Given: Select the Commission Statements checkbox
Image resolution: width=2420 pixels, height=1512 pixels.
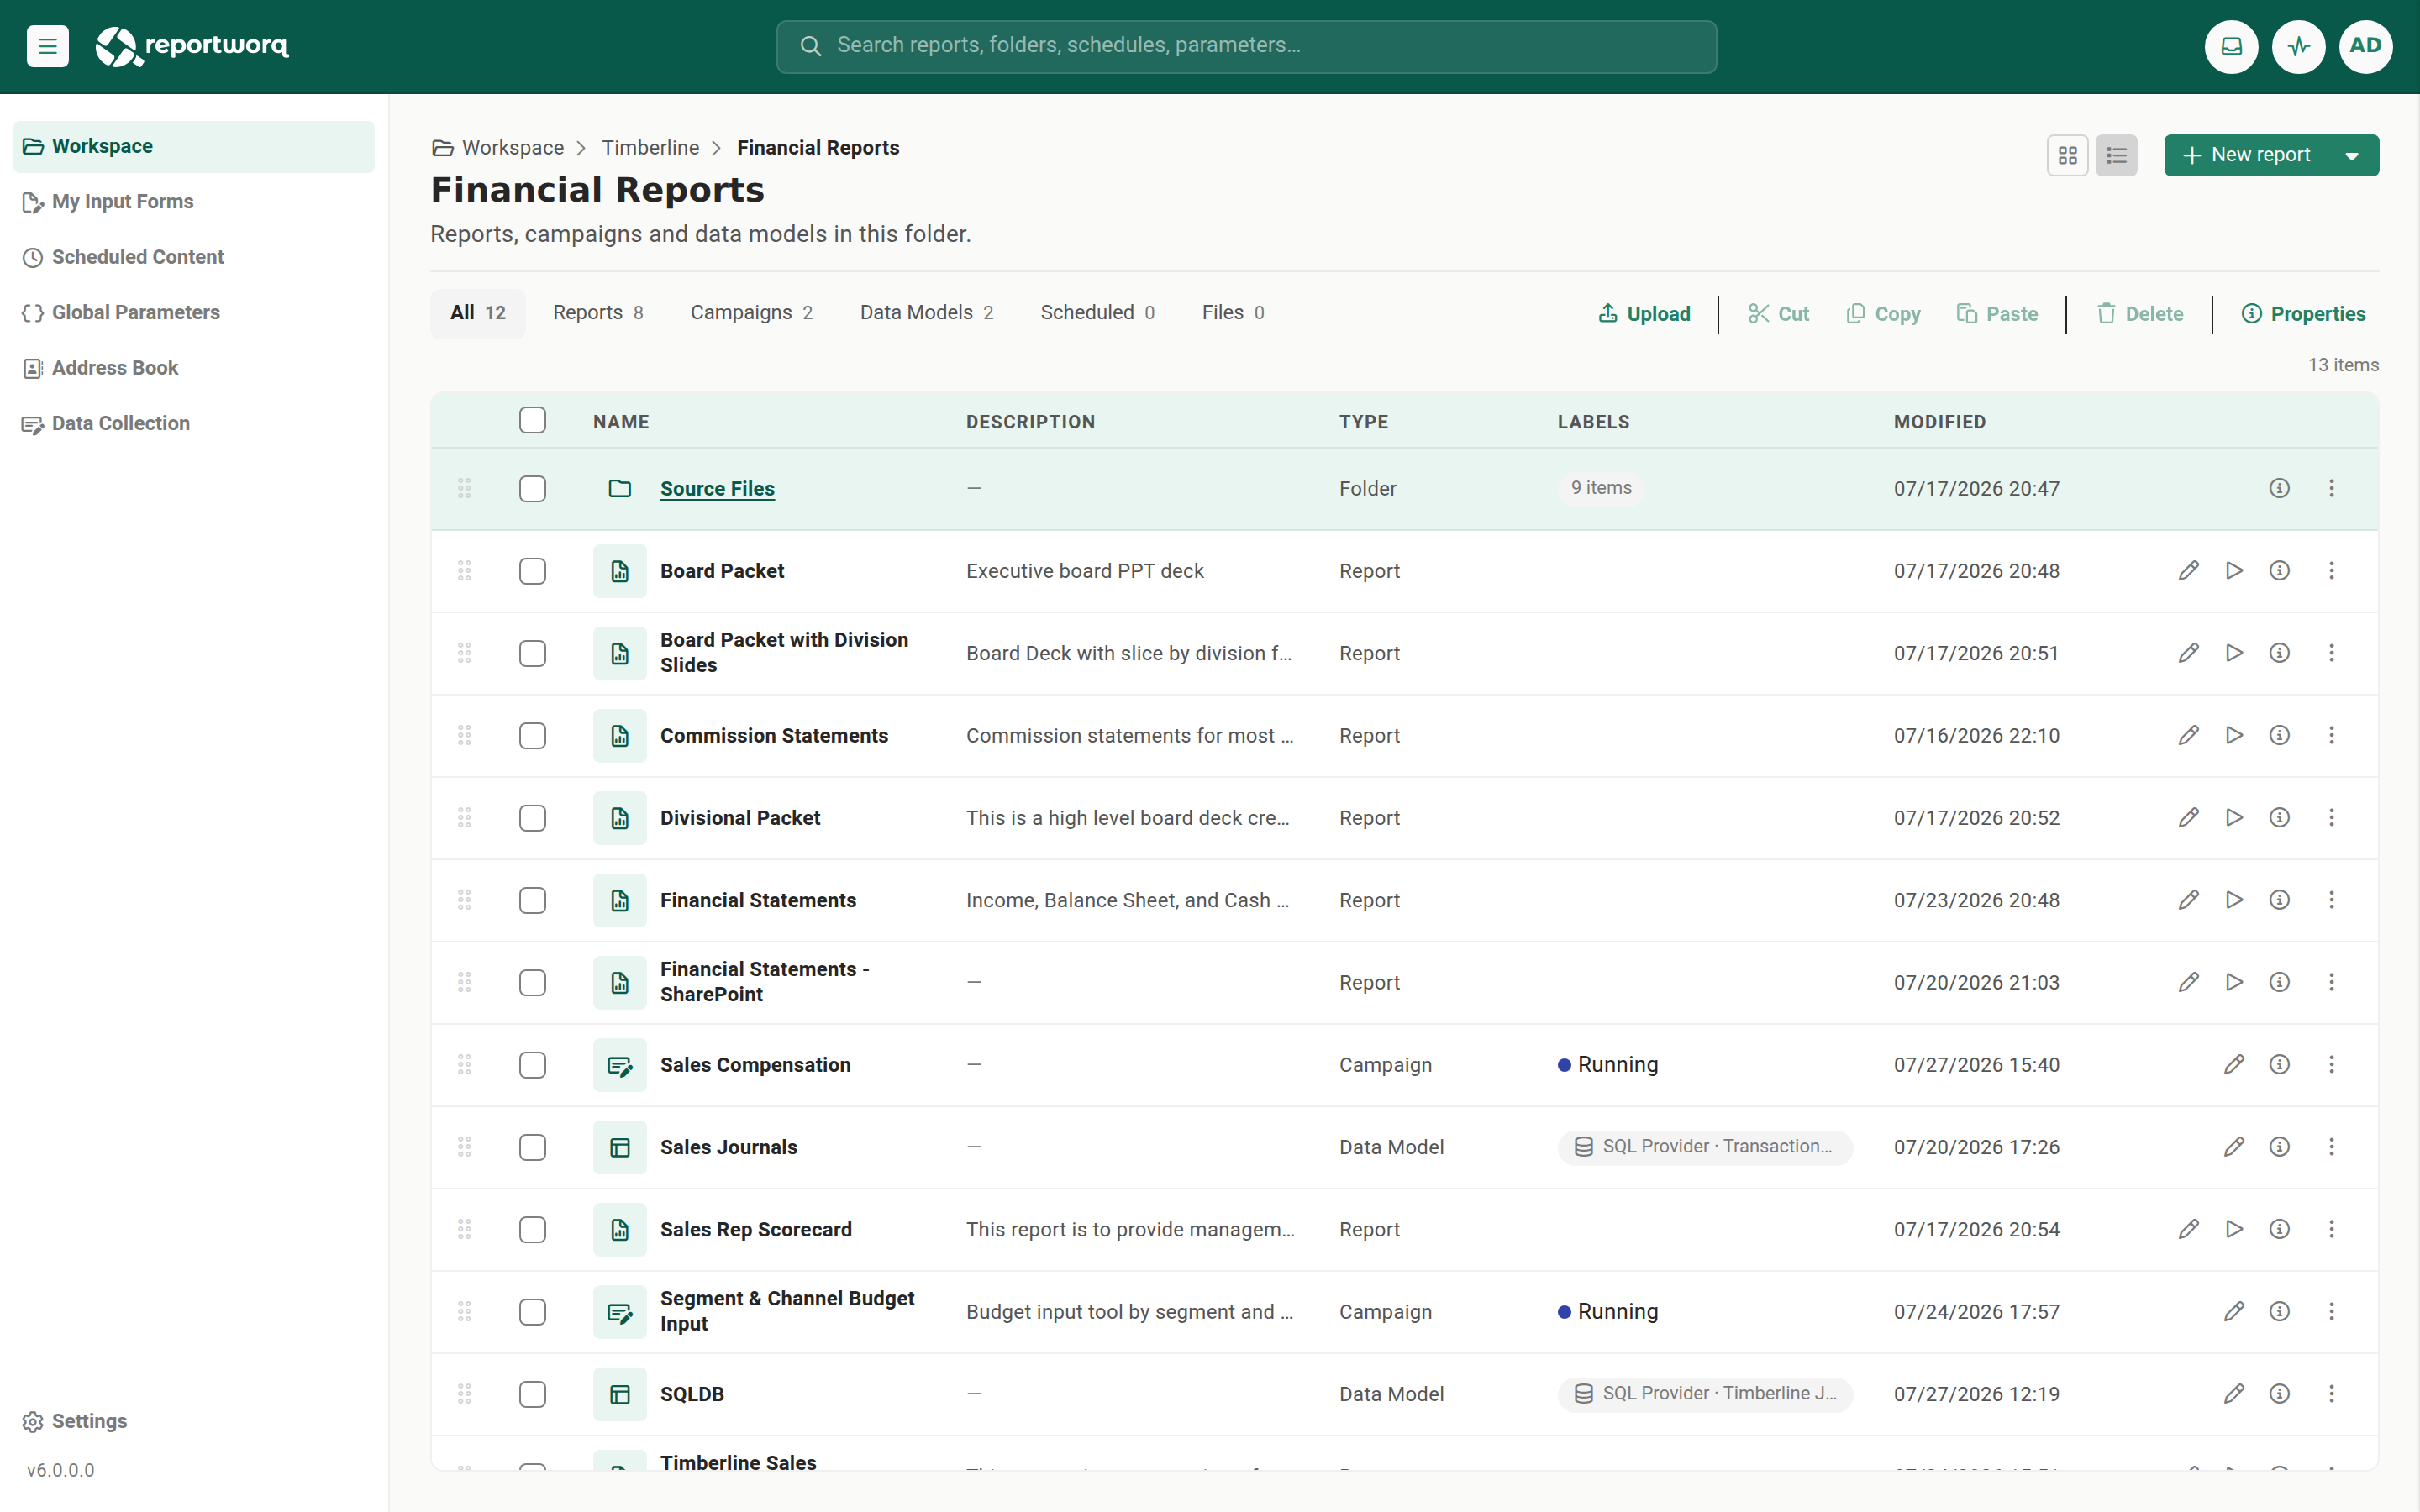Looking at the screenshot, I should [x=532, y=735].
